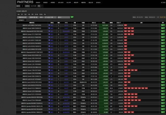Viewport: 166px width, 115px height.
Task: Click the bet time 08-22 18:58
Action: 94,85
